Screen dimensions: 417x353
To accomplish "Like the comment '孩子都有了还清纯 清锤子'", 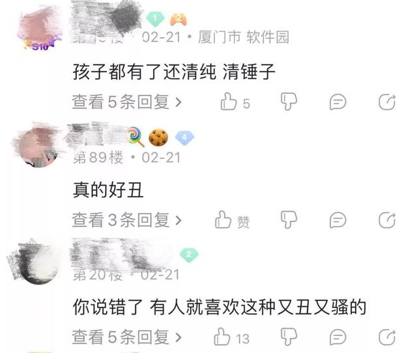I will [x=229, y=101].
